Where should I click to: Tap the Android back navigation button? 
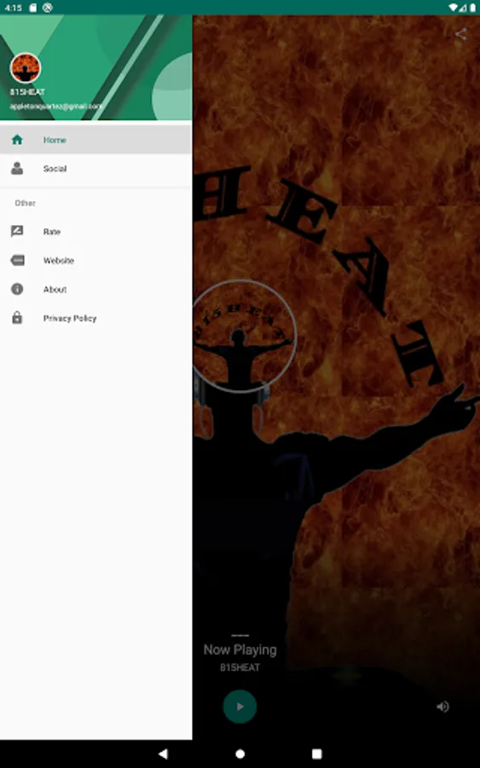(163, 753)
